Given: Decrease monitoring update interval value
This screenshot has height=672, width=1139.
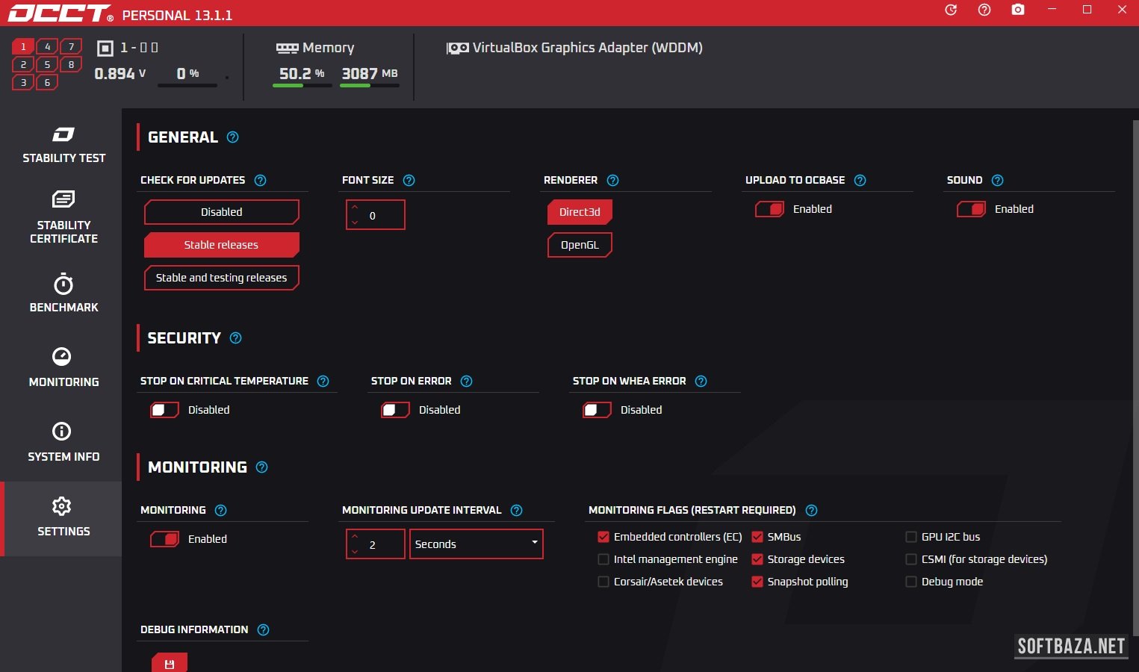Looking at the screenshot, I should pyautogui.click(x=355, y=552).
